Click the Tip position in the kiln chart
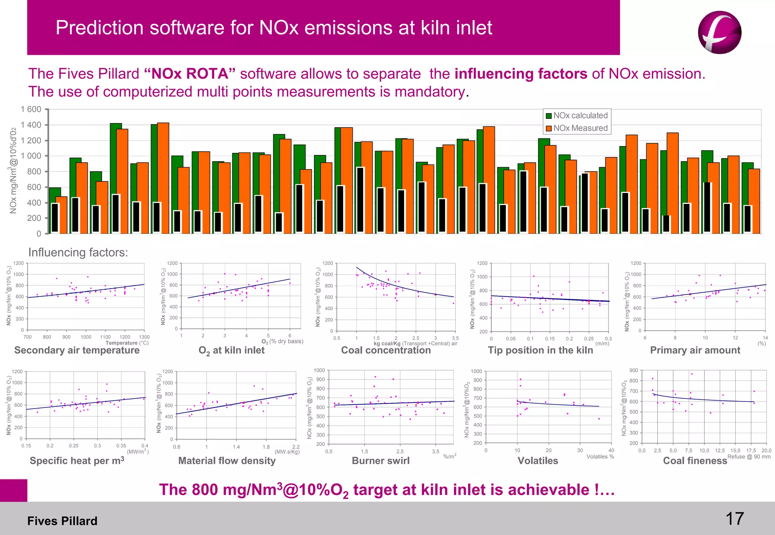Screen dimensions: 775x535 pyautogui.click(x=549, y=297)
